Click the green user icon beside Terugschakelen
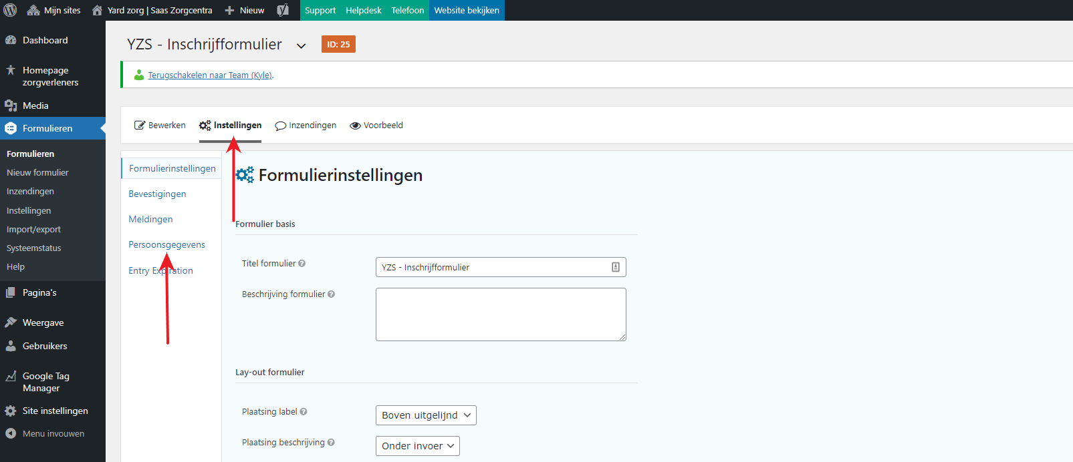 (139, 75)
